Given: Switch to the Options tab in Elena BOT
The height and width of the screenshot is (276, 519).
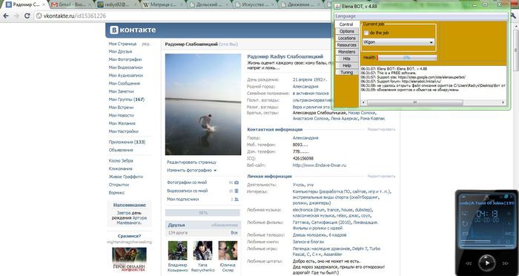Looking at the screenshot, I should (x=346, y=31).
